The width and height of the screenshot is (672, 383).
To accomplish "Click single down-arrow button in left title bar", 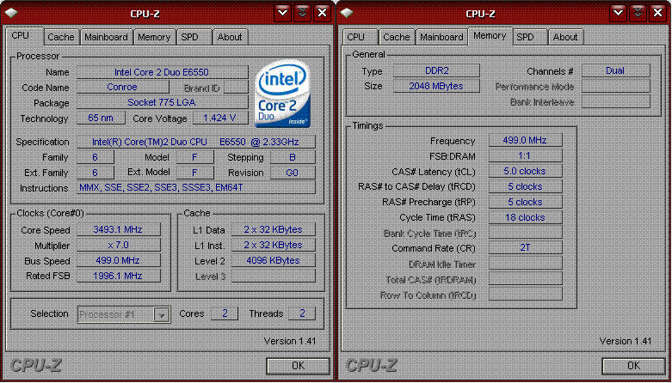I will [x=282, y=13].
